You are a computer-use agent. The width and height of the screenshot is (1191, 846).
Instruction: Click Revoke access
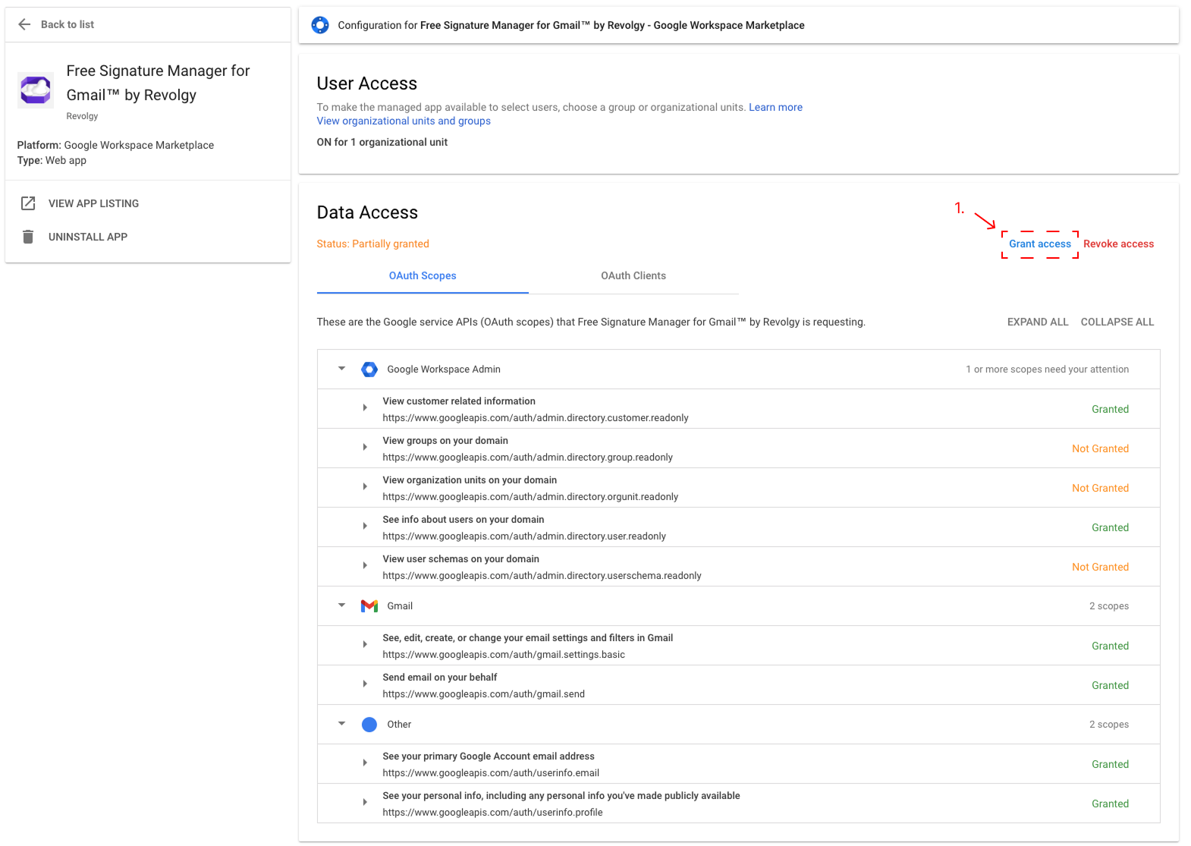(1118, 244)
